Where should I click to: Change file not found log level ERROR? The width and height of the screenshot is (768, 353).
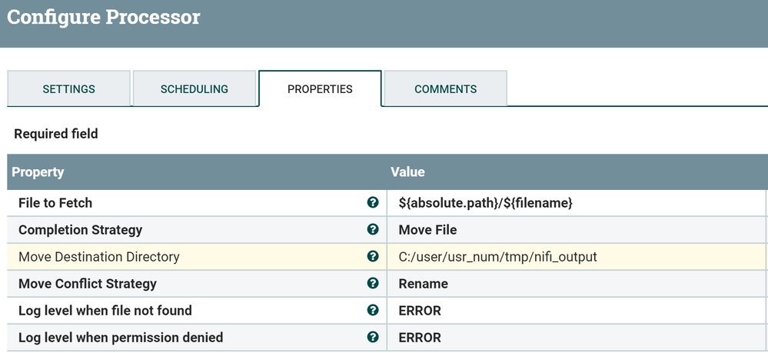[420, 311]
